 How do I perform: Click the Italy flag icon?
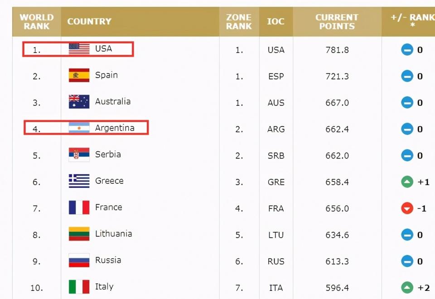(79, 287)
